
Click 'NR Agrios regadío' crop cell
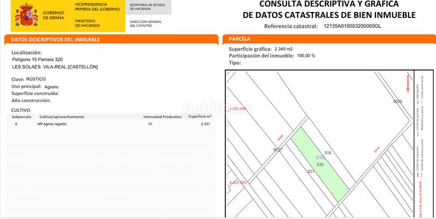[52, 124]
